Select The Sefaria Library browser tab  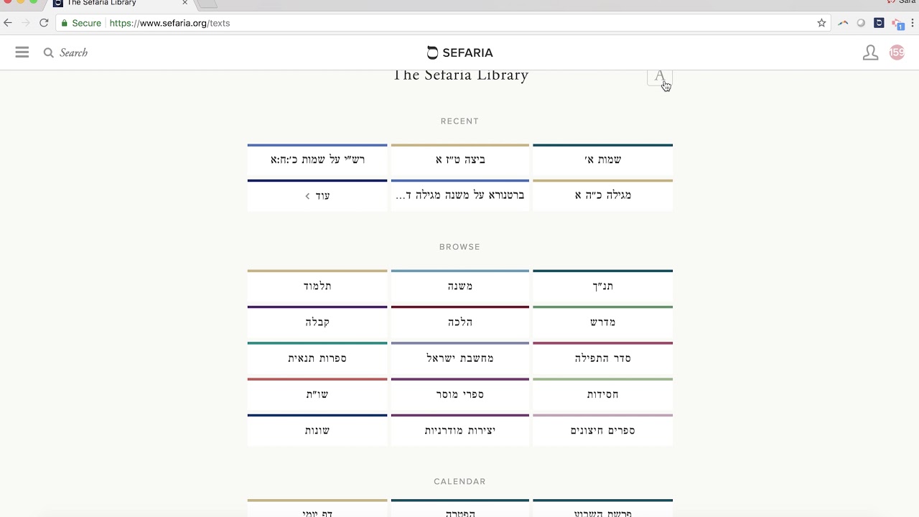point(121,4)
